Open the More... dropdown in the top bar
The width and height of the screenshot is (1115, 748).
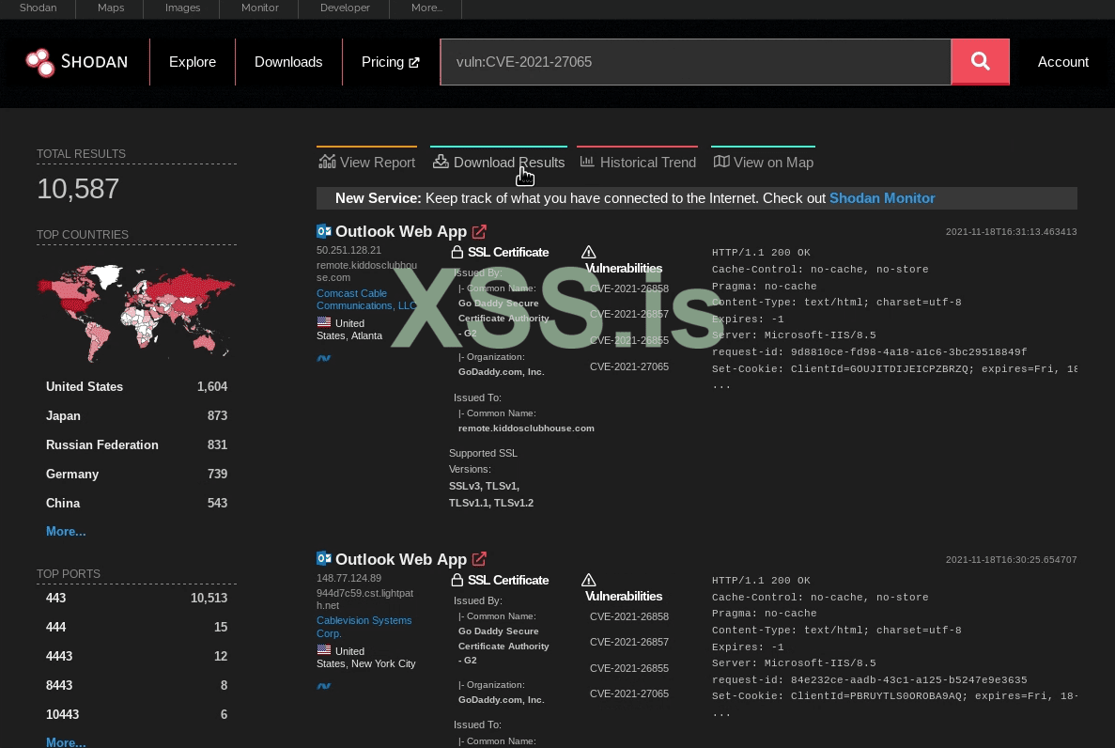click(426, 8)
